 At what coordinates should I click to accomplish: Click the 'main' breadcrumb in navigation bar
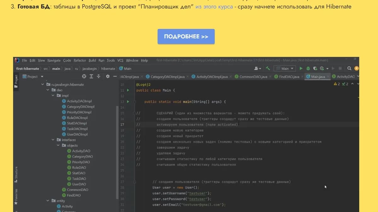56,68
